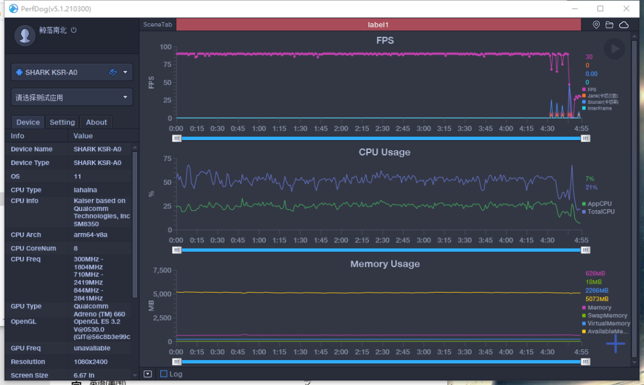644x385 pixels.
Task: Click the red label1 bar
Action: 378,24
